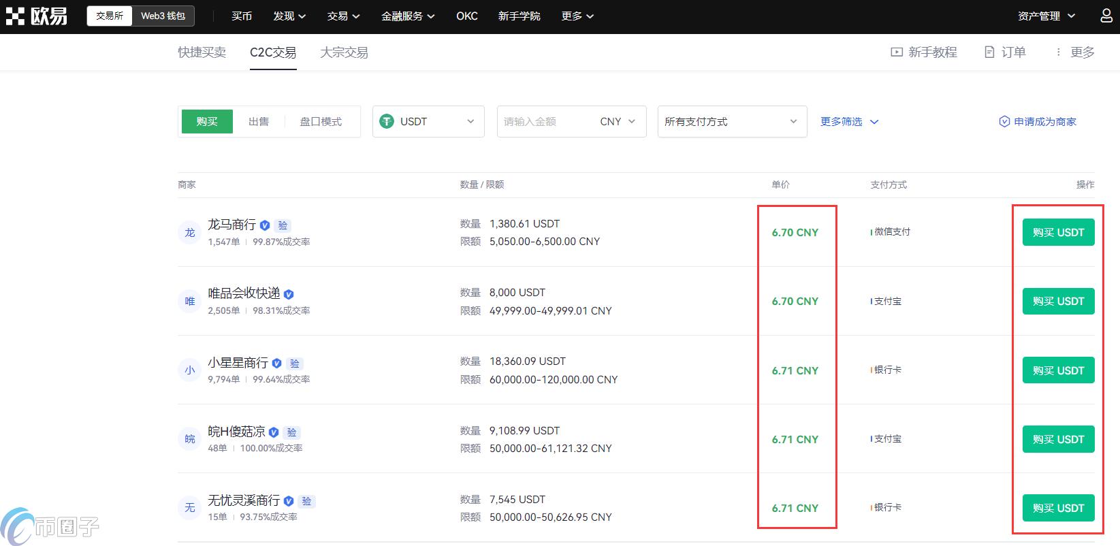1120x546 pixels.
Task: Click verified badge beside 龙马商行
Action: tap(265, 225)
